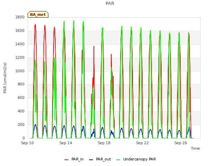Click the 1400 y-axis tick label

pyautogui.click(x=20, y=44)
